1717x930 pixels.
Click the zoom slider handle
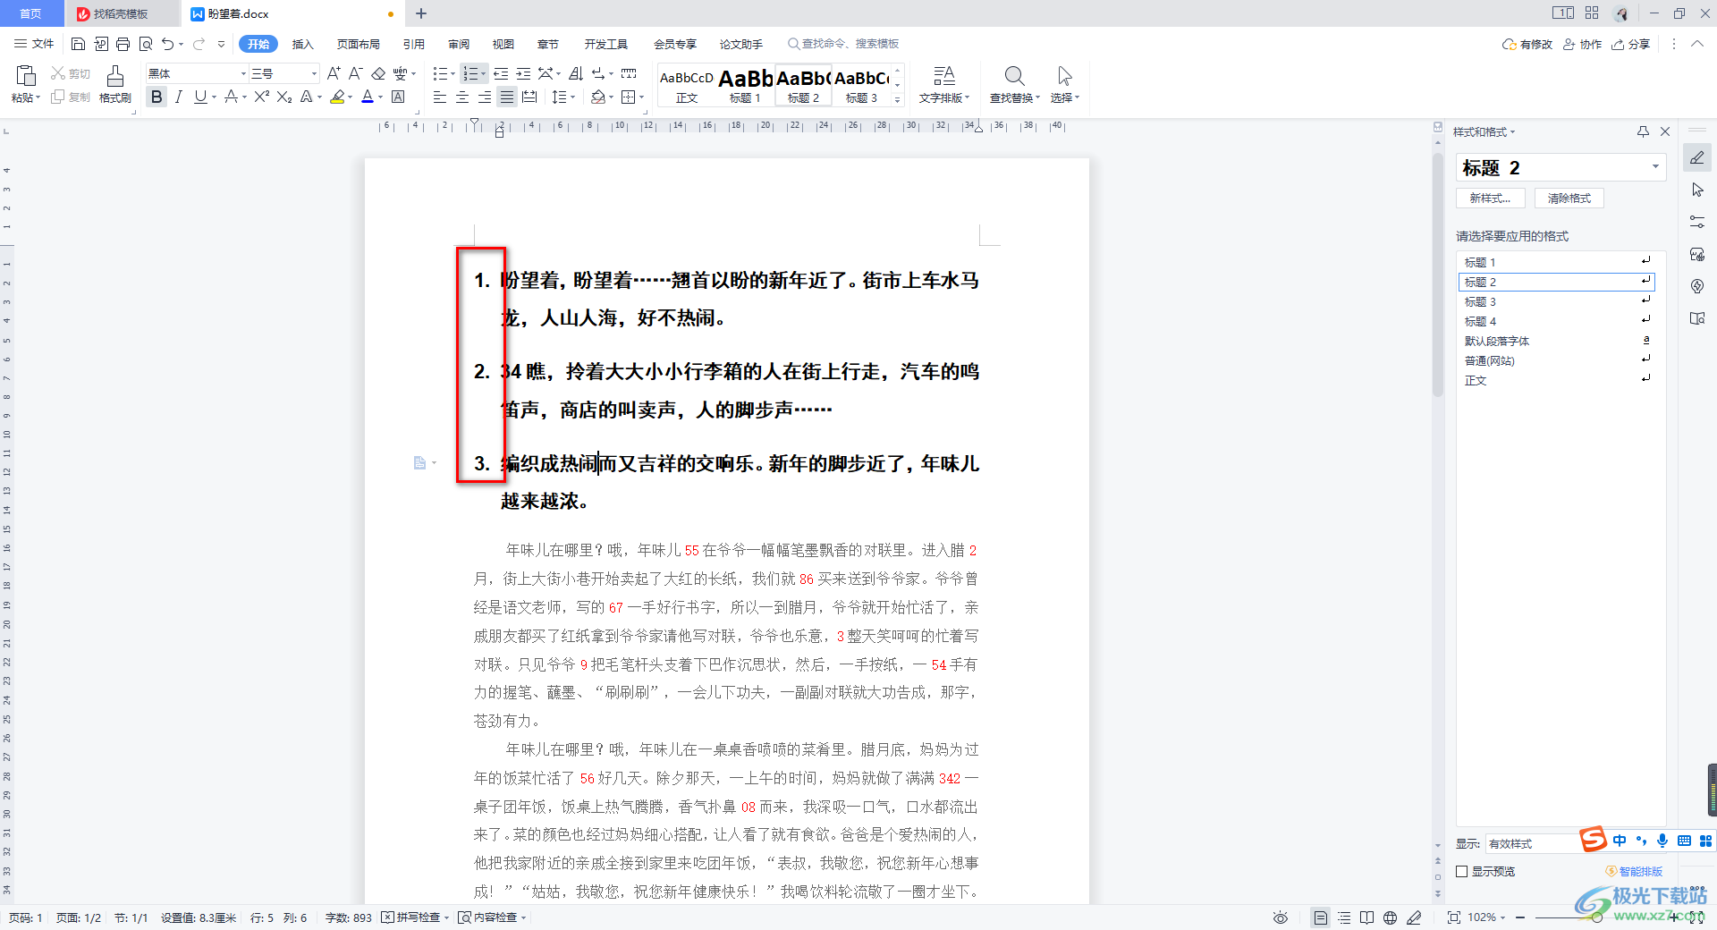pyautogui.click(x=1596, y=917)
